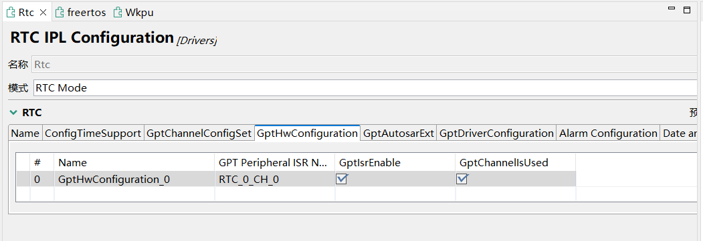Image resolution: width=703 pixels, height=241 pixels.
Task: Toggle the GptIsrEnable checkbox
Action: 342,179
